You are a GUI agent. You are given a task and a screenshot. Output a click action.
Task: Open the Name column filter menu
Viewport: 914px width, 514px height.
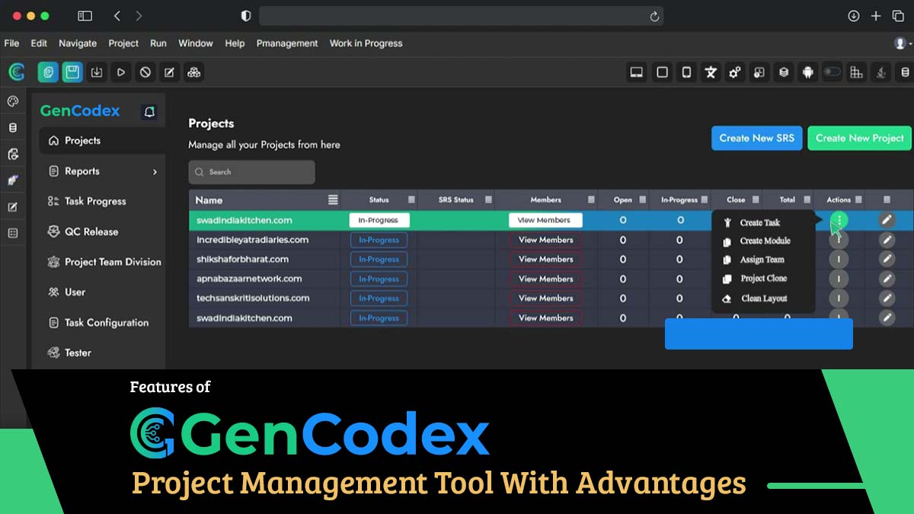pyautogui.click(x=333, y=200)
